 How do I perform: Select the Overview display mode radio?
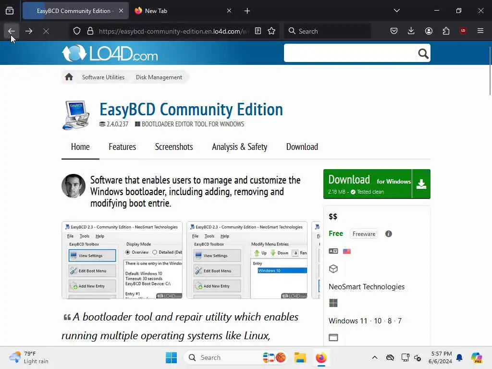point(128,252)
